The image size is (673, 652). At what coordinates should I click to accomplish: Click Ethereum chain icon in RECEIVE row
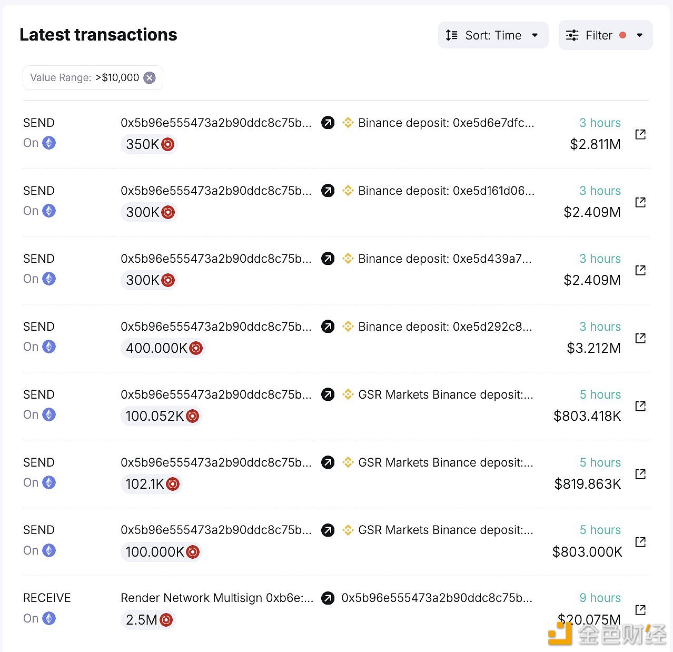tap(49, 618)
